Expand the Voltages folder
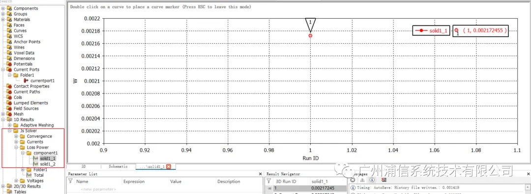The width and height of the screenshot is (531, 194). (16, 181)
